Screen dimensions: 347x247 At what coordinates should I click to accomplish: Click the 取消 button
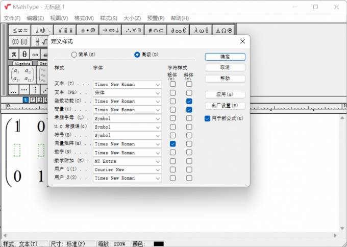(x=225, y=67)
